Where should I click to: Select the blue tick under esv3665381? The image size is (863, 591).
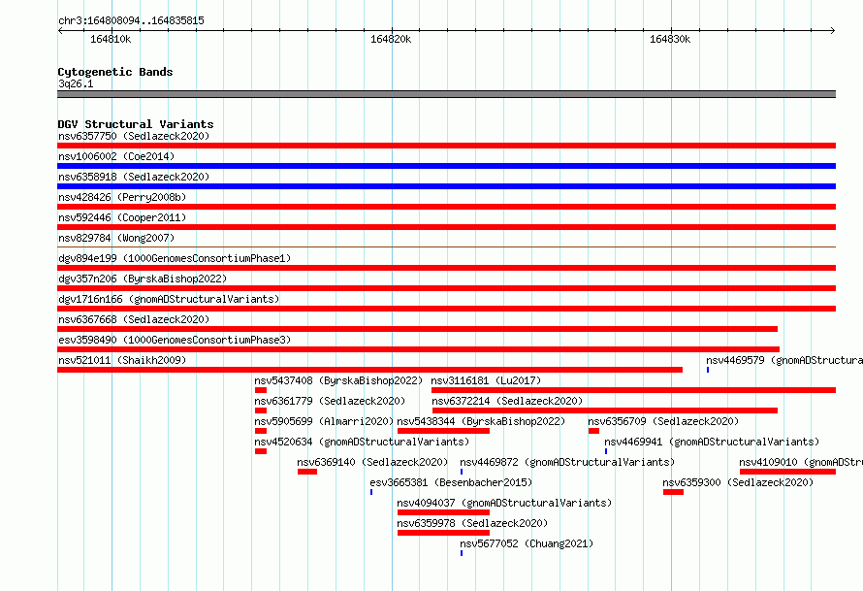tap(371, 492)
